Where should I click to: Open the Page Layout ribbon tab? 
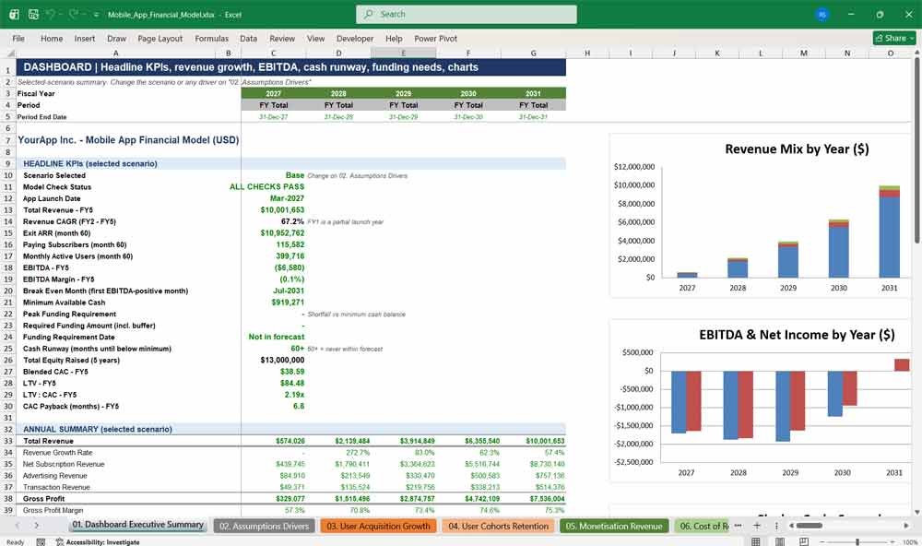tap(160, 38)
